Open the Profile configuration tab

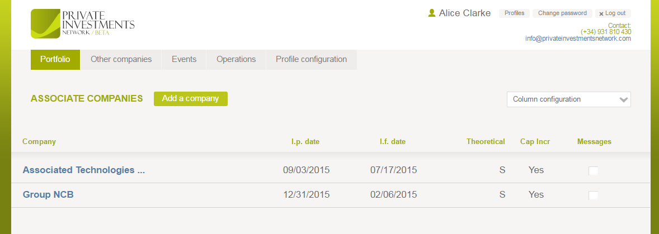(311, 59)
